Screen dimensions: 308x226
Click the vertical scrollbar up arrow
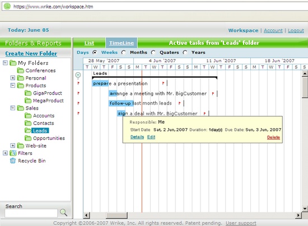305,74
